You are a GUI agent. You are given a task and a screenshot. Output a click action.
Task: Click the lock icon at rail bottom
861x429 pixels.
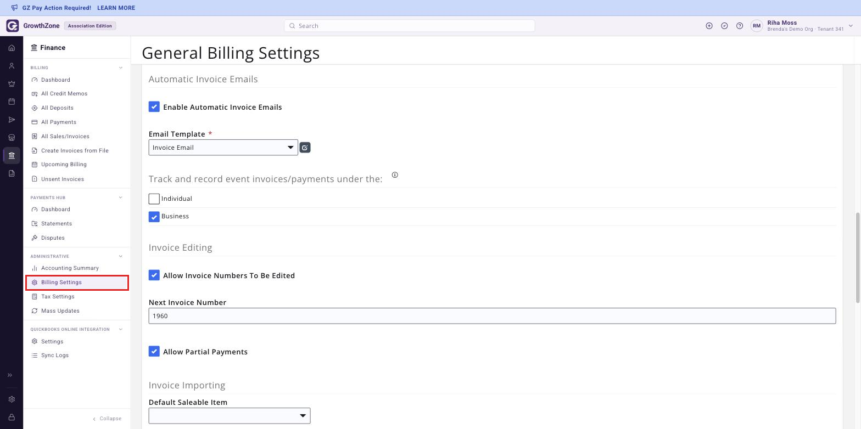pos(12,417)
